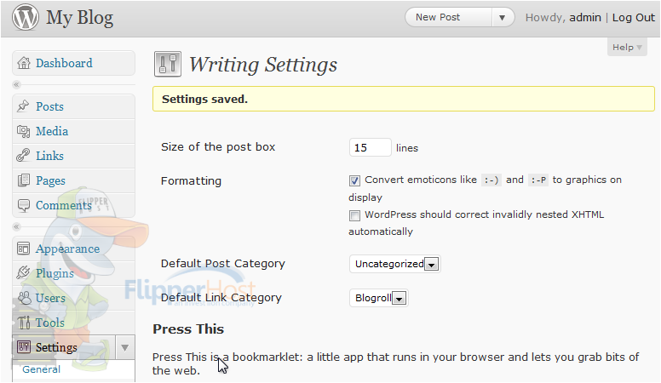Click the Writing Settings header icon
The image size is (661, 383).
click(x=168, y=64)
